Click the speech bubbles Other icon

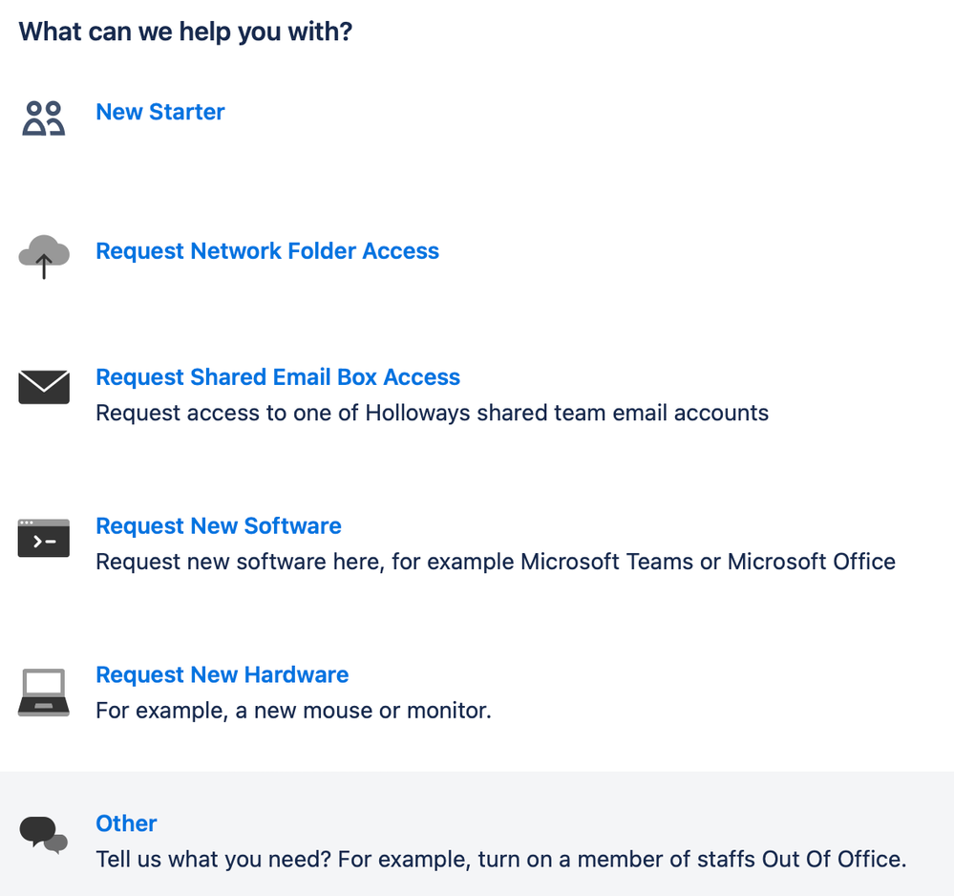tap(44, 835)
